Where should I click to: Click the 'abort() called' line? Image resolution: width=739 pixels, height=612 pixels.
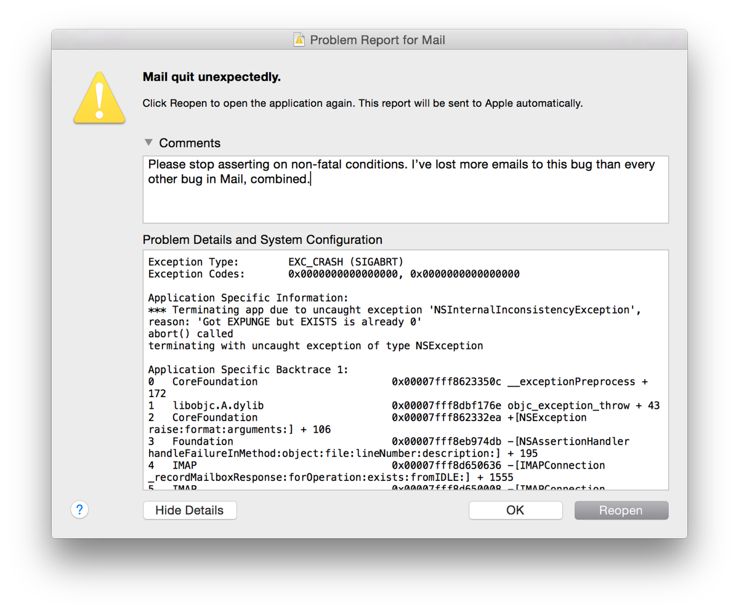click(191, 334)
